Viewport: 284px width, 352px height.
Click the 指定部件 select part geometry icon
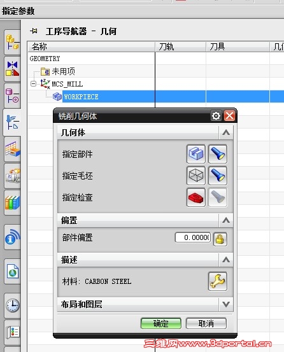tap(195, 154)
